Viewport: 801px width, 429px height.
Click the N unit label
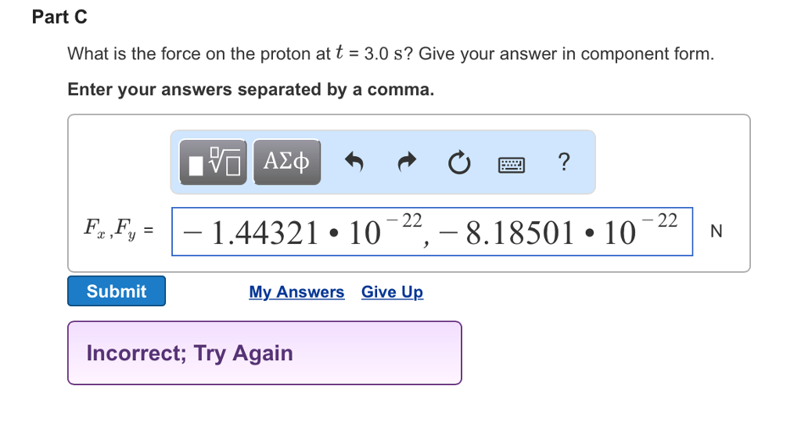click(x=716, y=231)
